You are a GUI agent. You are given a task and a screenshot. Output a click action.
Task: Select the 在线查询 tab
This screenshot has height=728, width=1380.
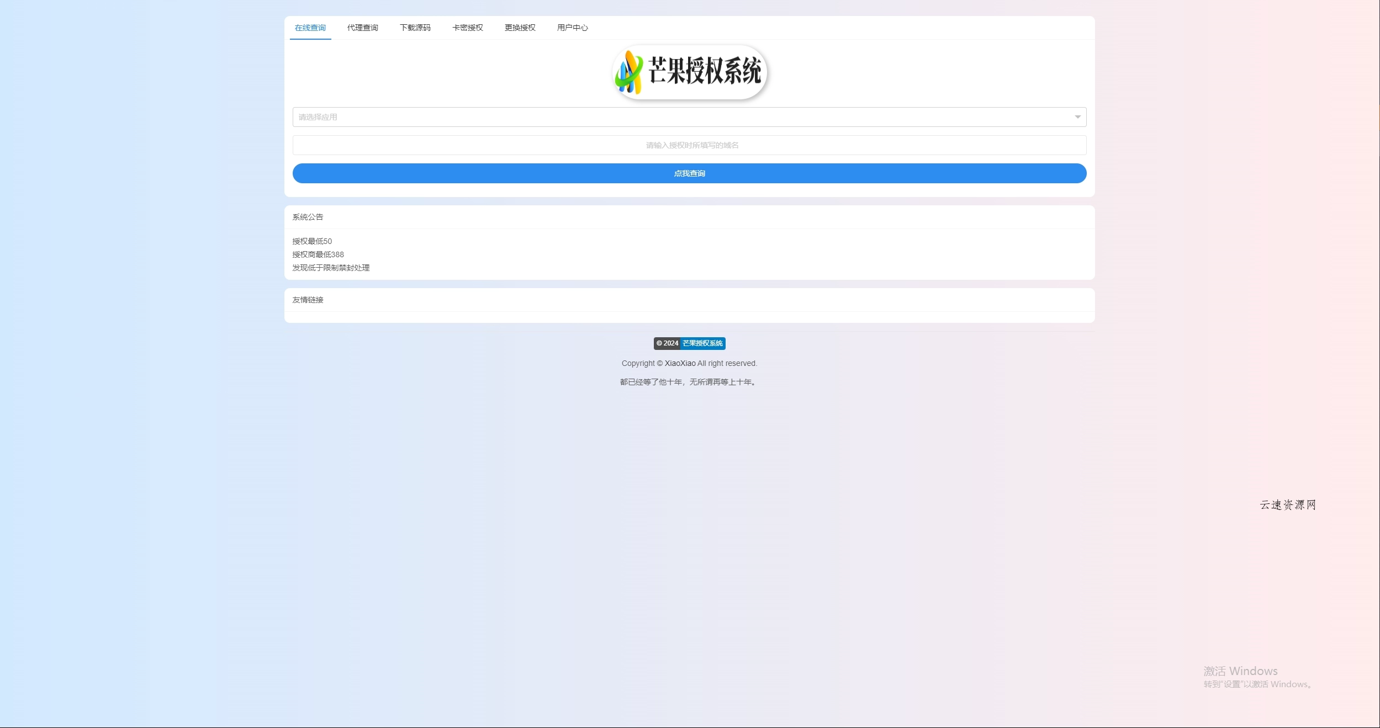(x=310, y=27)
